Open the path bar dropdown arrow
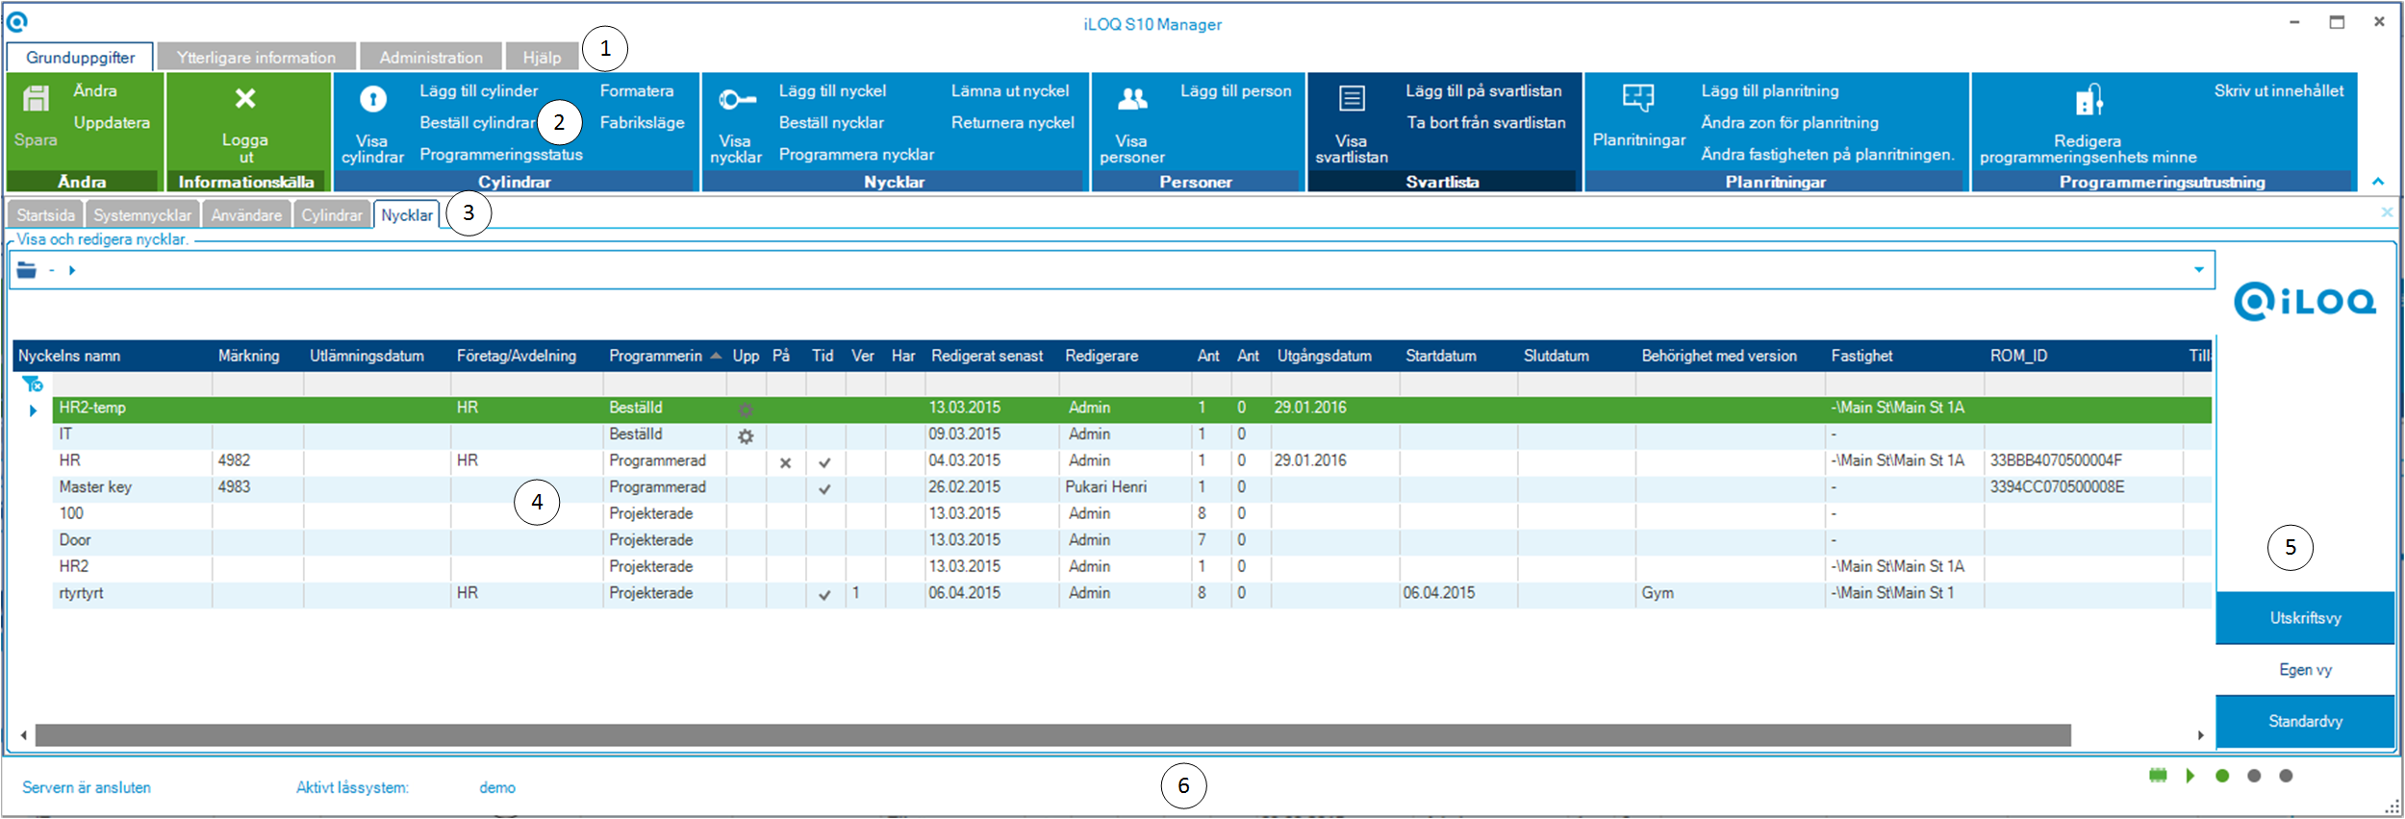Screen dimensions: 2405x819 [x=2199, y=270]
